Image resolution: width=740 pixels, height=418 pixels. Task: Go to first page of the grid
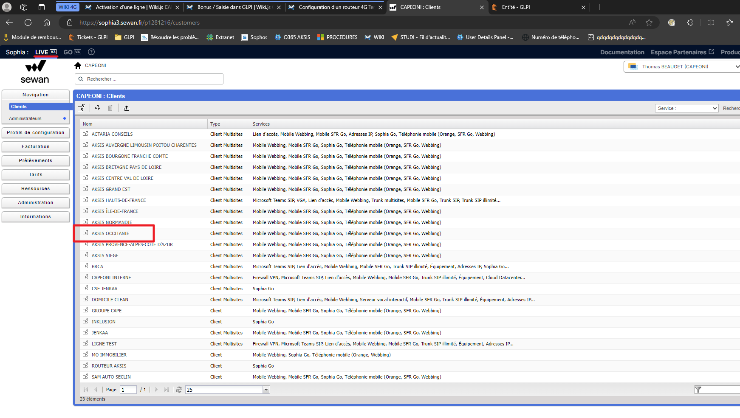click(x=86, y=390)
